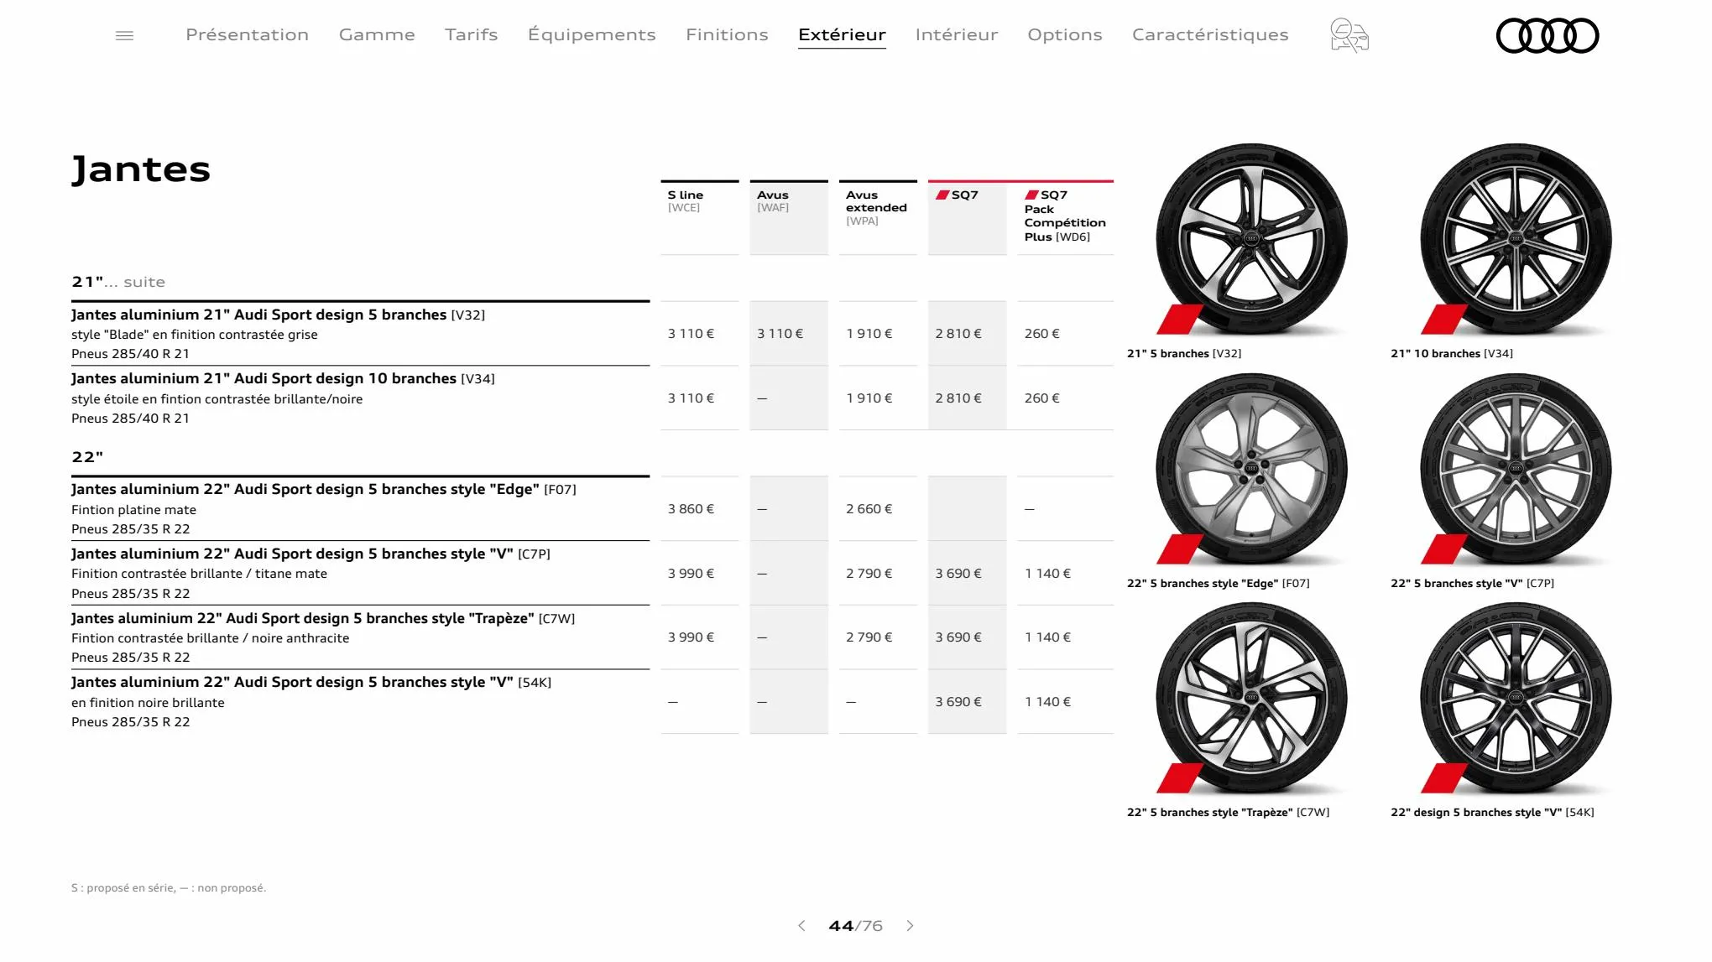The width and height of the screenshot is (1712, 962).
Task: Click the footnote about série legend
Action: (169, 887)
